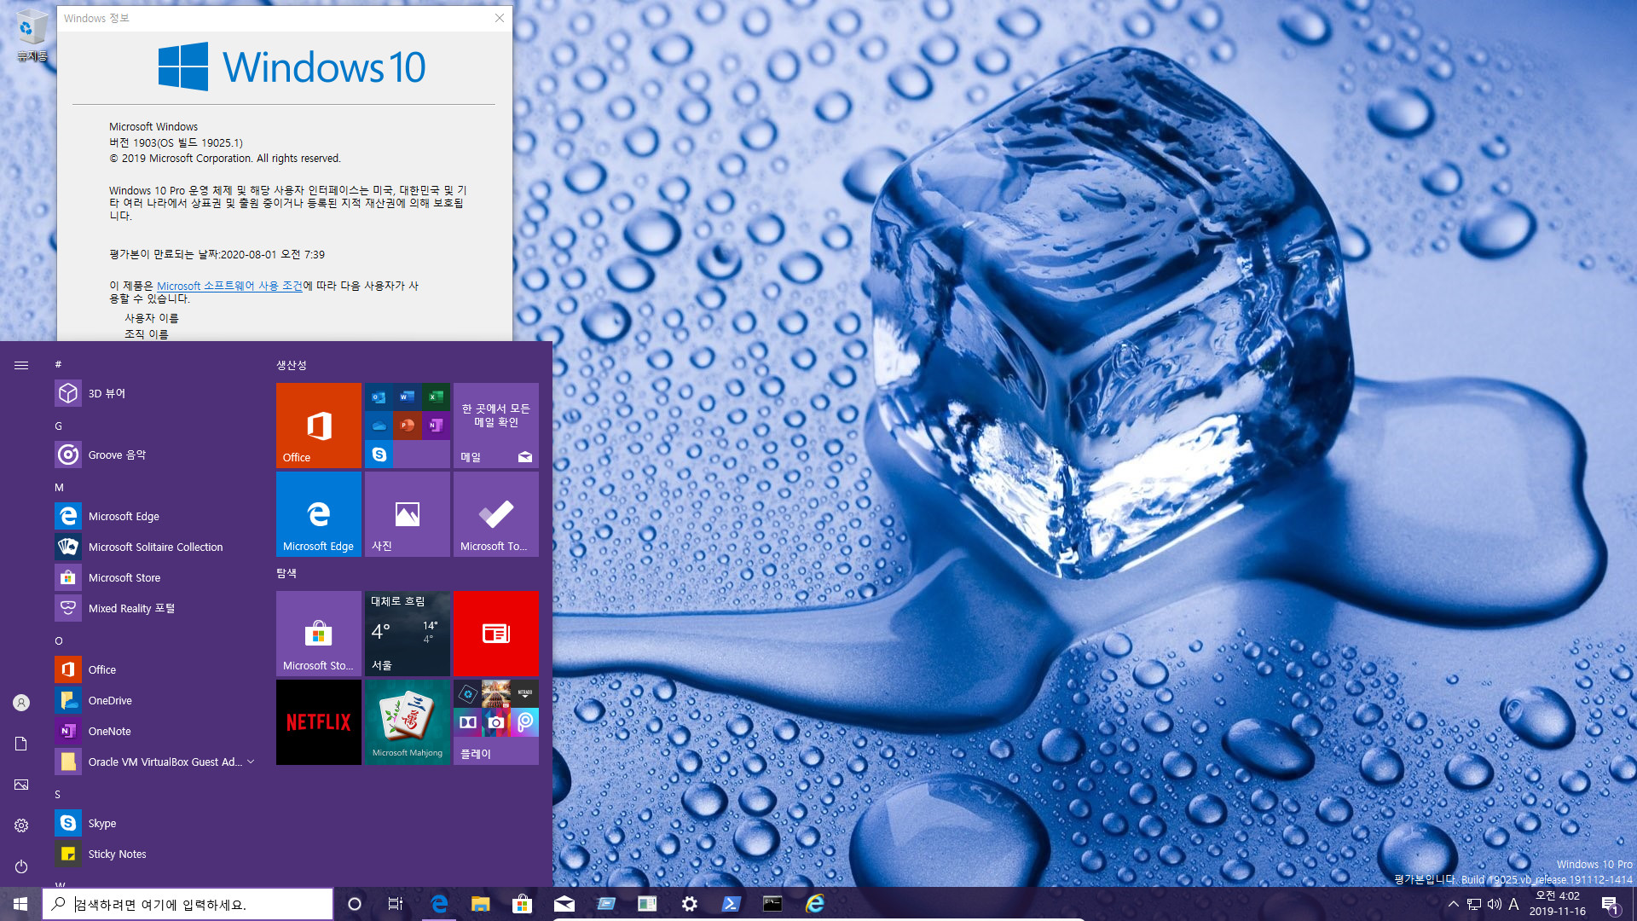1637x921 pixels.
Task: Open Sticky Notes from the app list
Action: coord(155,854)
